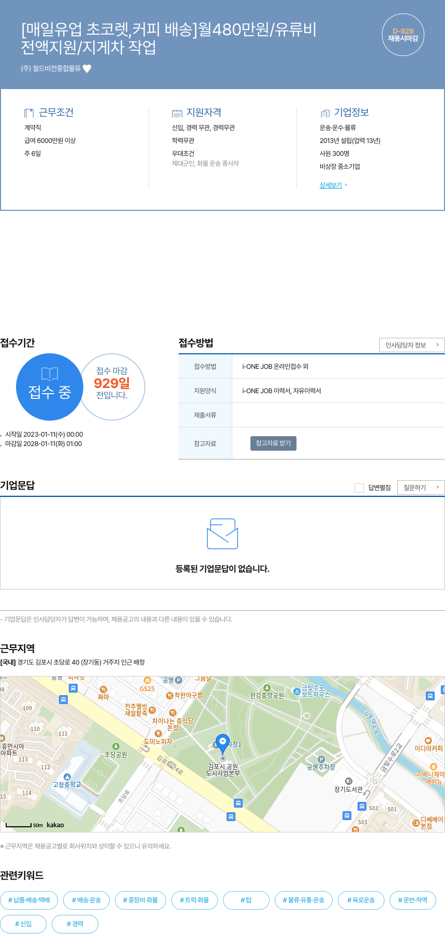Click the 라베니체마 에비뉴 shop icon
The width and height of the screenshot is (445, 934).
tap(434, 767)
